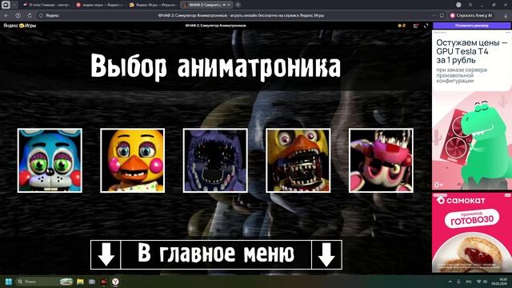Click the "Отключить рекламу" button
The width and height of the screenshot is (512, 288).
pos(472,26)
